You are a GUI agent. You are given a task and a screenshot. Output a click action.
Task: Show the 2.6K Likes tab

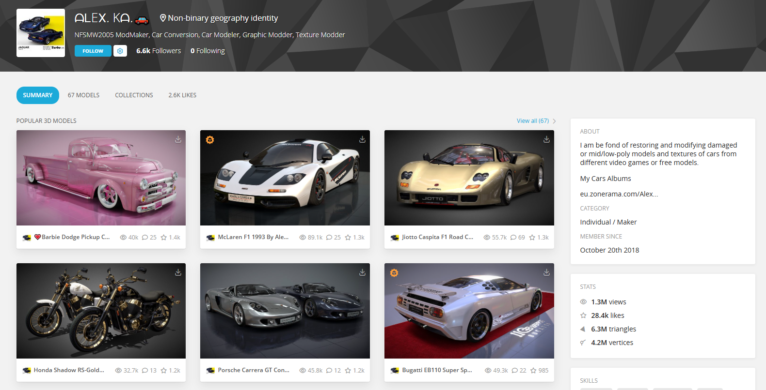(x=182, y=95)
